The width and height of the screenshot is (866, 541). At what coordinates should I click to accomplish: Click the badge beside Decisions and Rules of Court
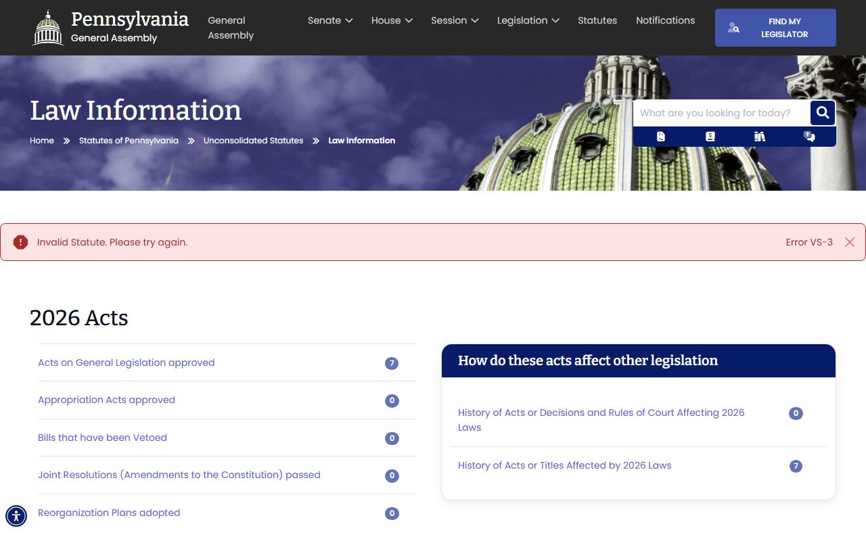point(796,413)
